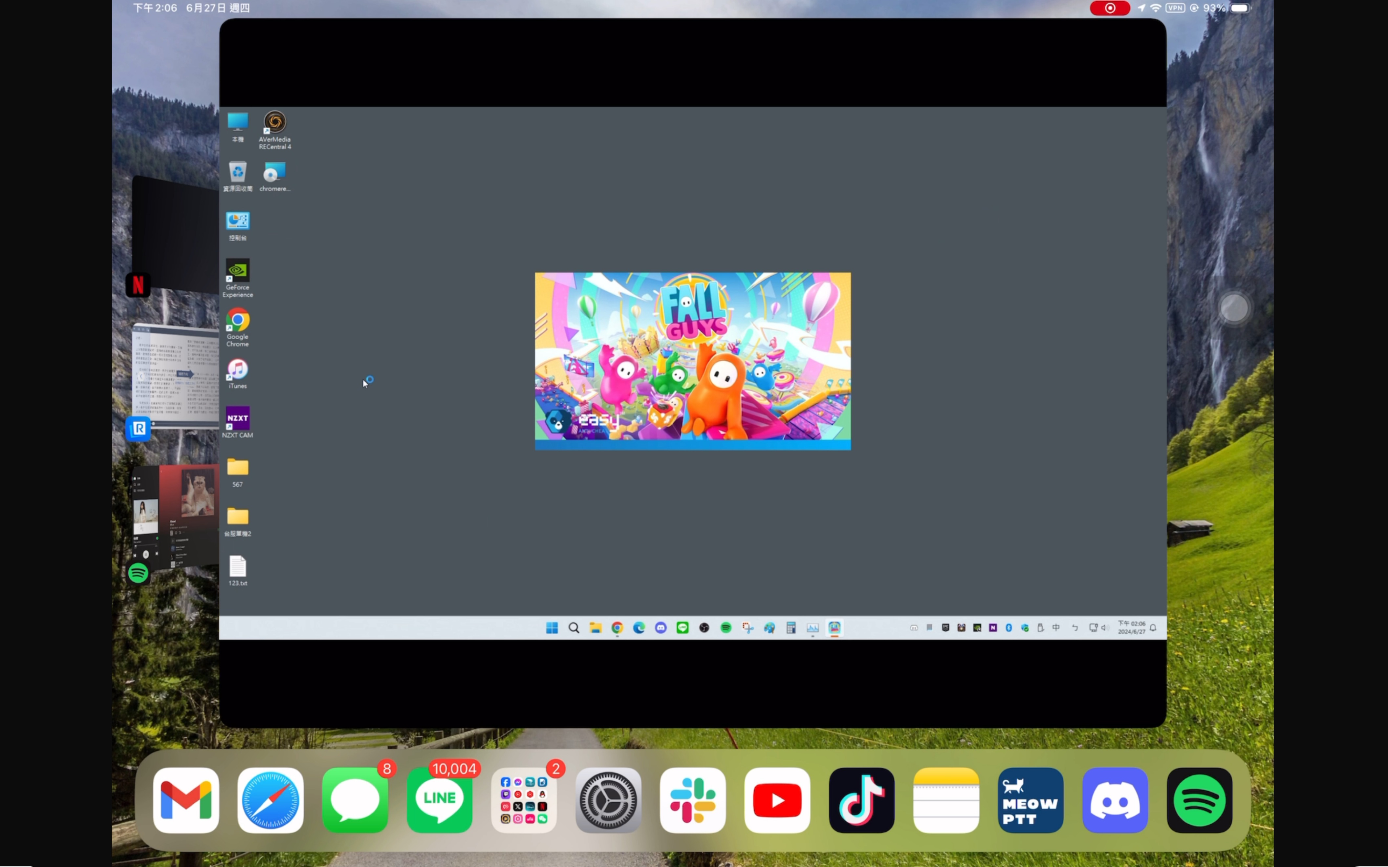Viewport: 1388px width, 867px height.
Task: Select the Control Panel desktop icon
Action: 237,226
